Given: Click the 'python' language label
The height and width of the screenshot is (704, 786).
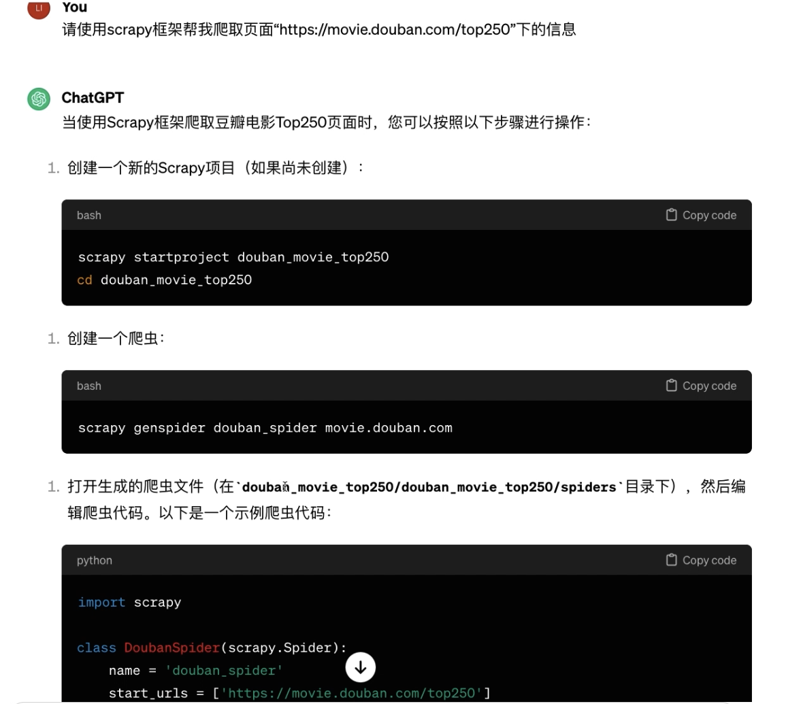Looking at the screenshot, I should pos(94,560).
